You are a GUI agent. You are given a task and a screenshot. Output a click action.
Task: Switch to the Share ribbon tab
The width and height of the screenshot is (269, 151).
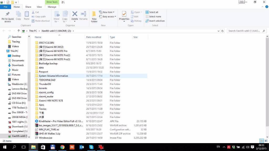point(28,7)
